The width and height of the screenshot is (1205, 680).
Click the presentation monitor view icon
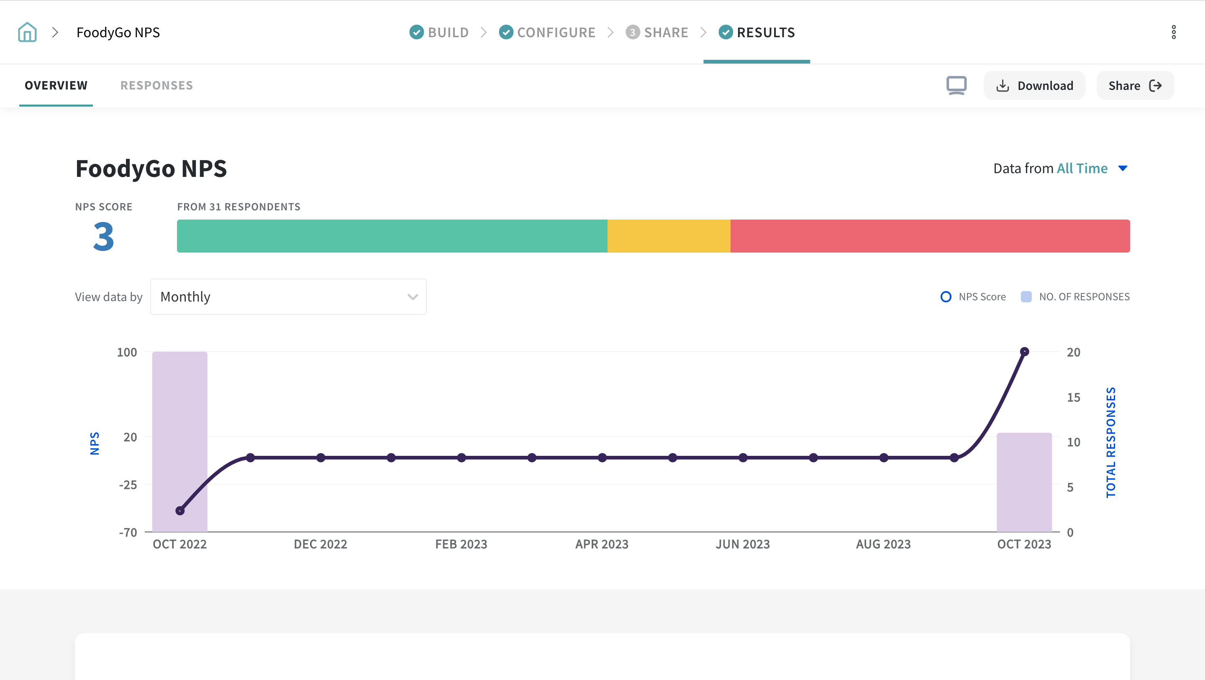(x=956, y=86)
